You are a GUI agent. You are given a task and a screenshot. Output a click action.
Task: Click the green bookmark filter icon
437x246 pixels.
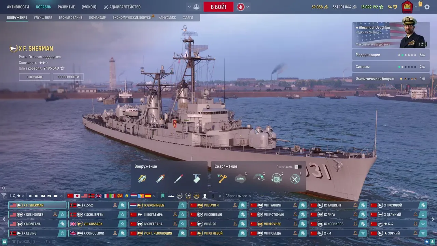point(163,196)
